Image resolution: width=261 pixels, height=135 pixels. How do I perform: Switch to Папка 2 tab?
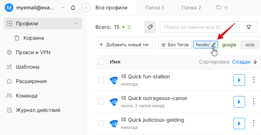point(192,8)
